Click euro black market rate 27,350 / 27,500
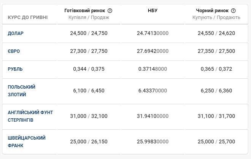 (x=216, y=51)
